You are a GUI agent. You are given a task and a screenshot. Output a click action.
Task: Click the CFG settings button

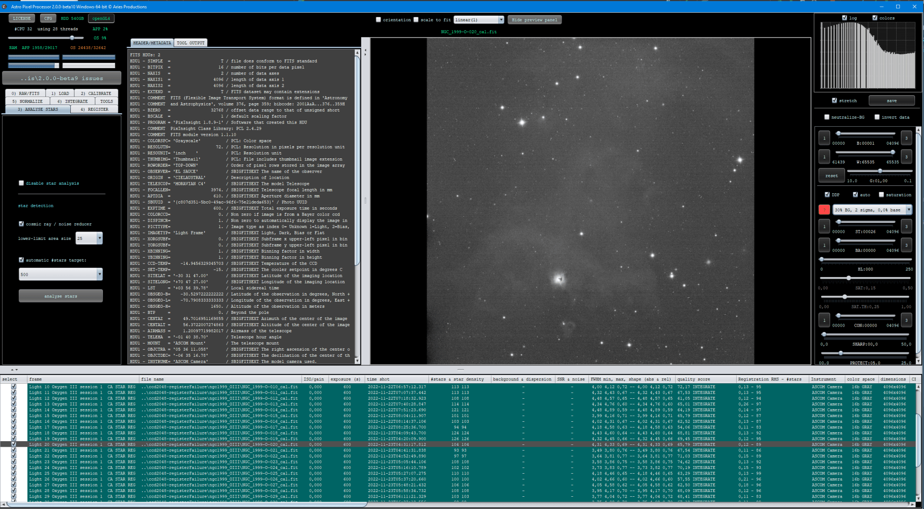coord(48,18)
